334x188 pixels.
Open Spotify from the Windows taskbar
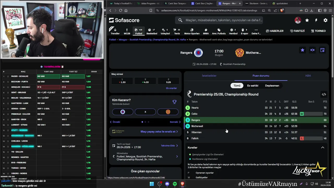coord(175,184)
